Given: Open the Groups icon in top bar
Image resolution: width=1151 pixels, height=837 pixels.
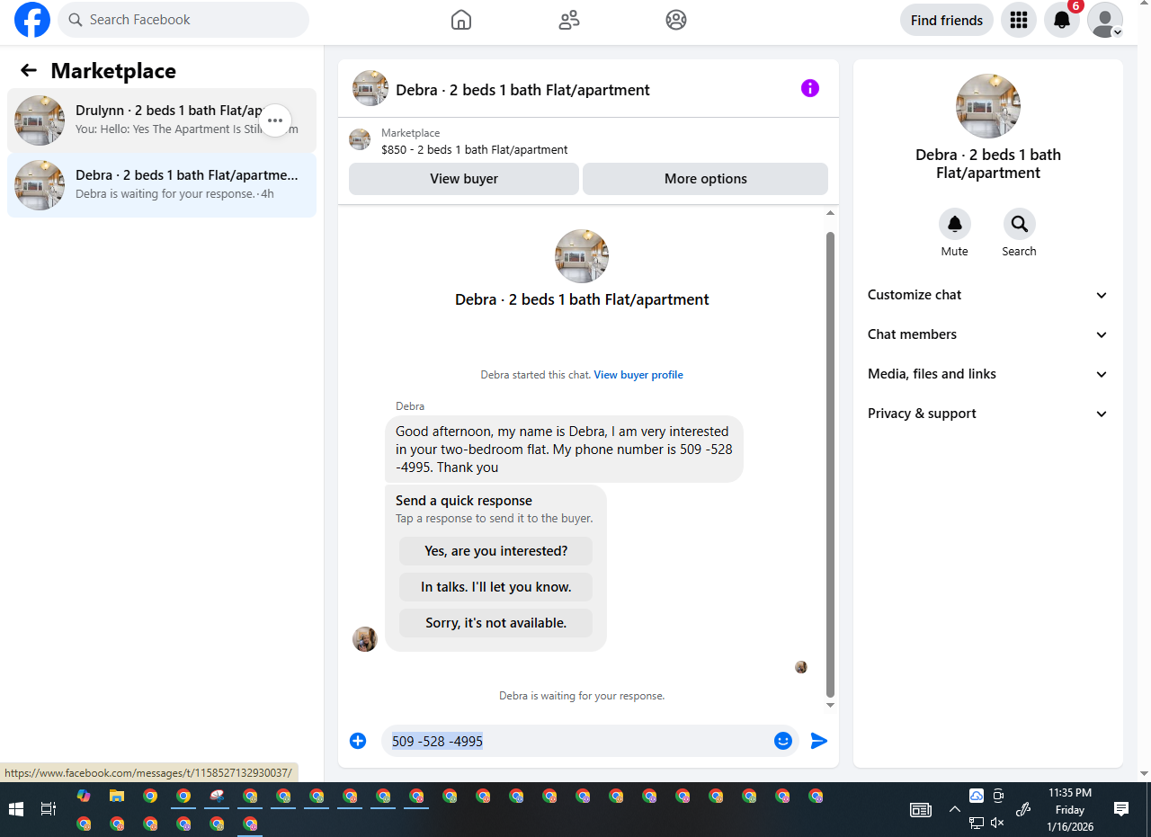Looking at the screenshot, I should click(x=676, y=20).
